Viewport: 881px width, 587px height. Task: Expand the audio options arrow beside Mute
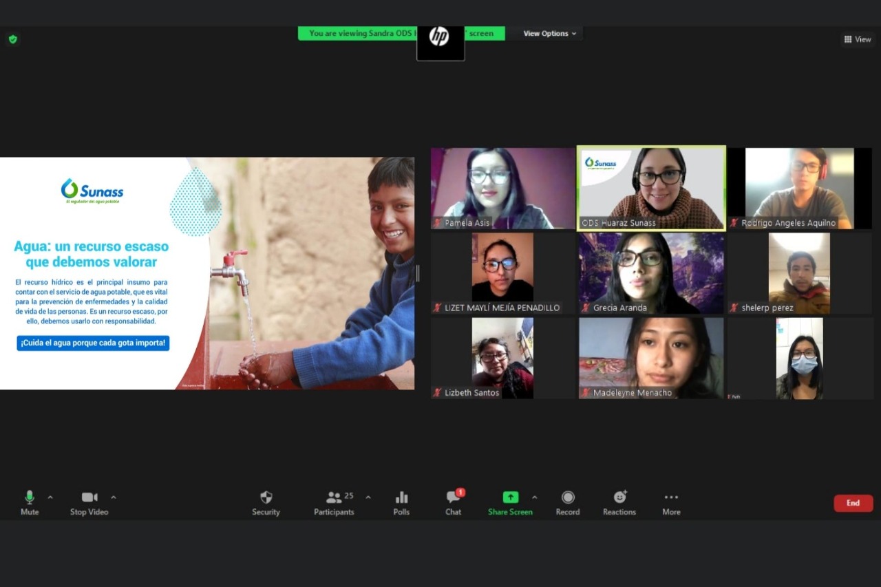coord(50,497)
